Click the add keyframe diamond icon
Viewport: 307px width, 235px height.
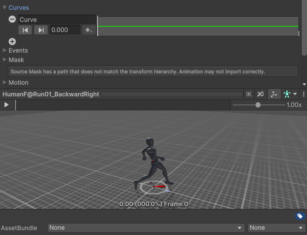pyautogui.click(x=88, y=30)
